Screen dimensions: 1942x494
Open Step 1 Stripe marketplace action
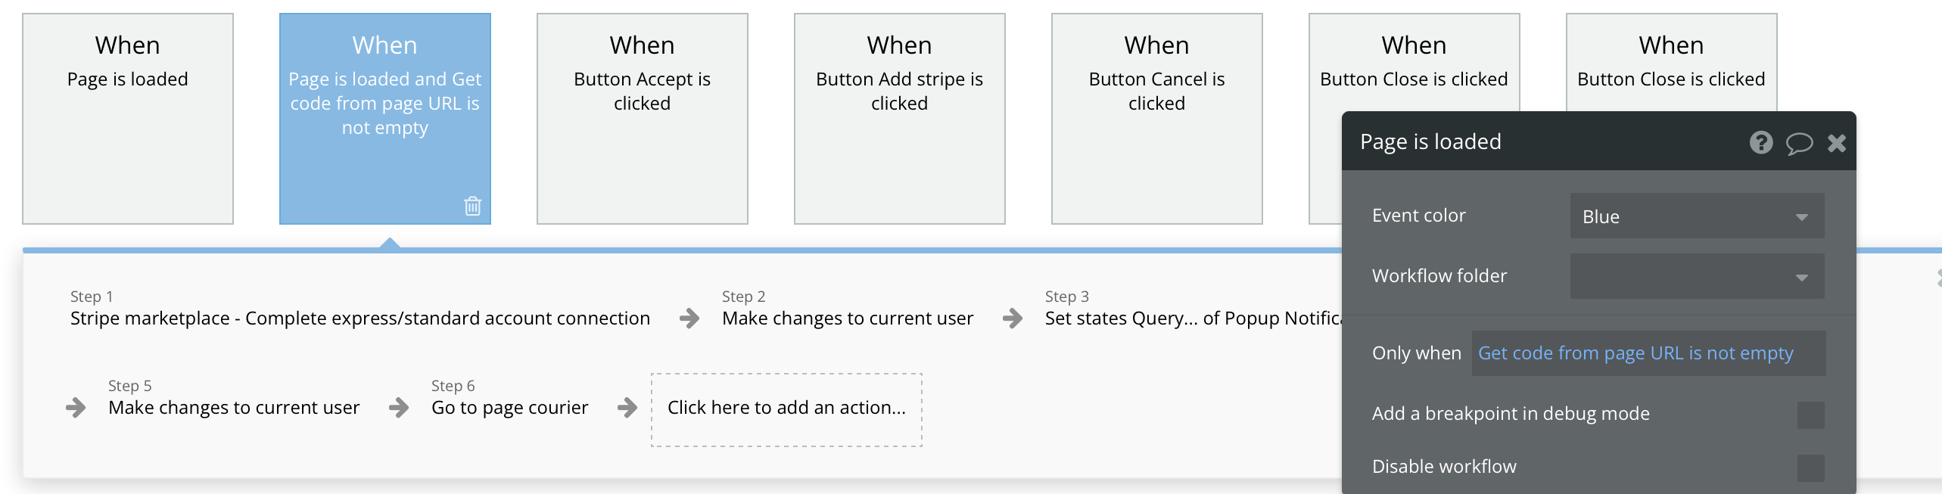[x=359, y=318]
